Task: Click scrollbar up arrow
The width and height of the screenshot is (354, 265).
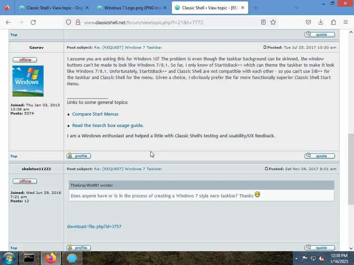Action: coord(351,32)
